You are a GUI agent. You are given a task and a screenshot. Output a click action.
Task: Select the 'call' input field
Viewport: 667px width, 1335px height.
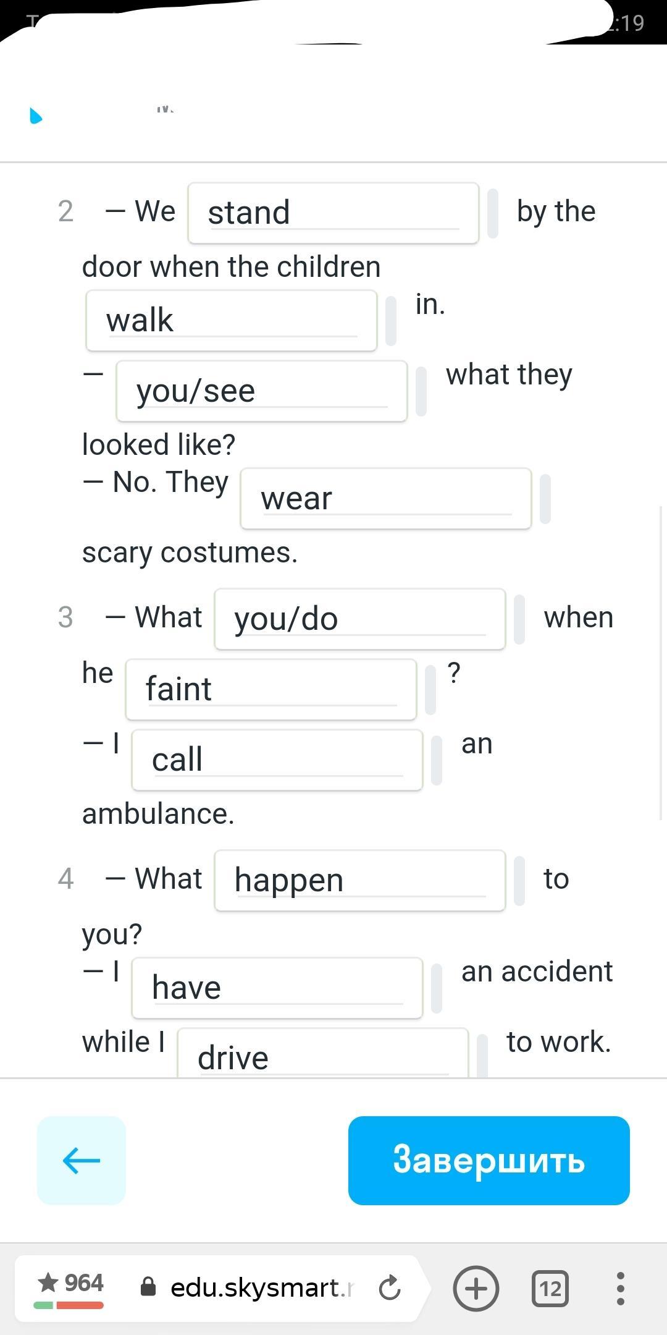click(277, 760)
